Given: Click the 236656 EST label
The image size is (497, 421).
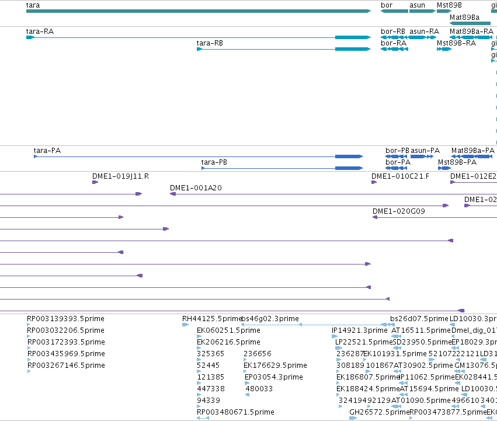Looking at the screenshot, I should coord(258,354).
